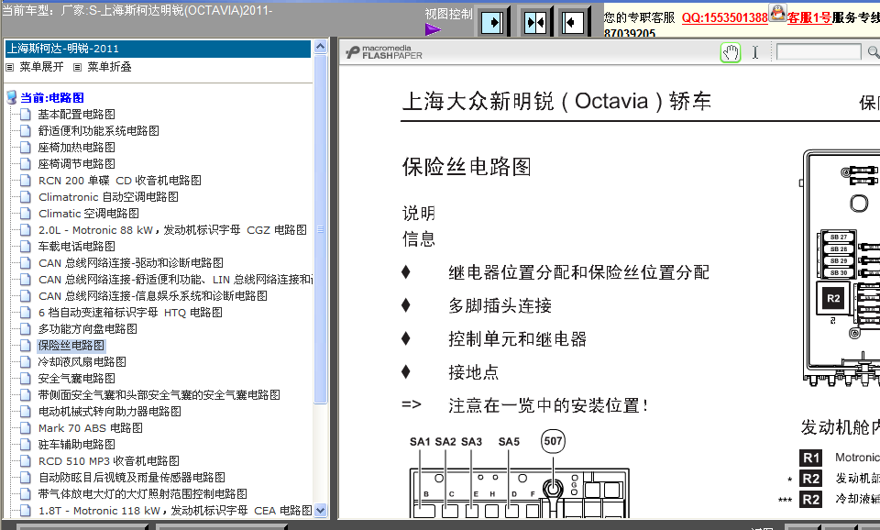Open 自动防眩目后视镜及雨量传感器电路图
This screenshot has height=530, width=880.
[131, 478]
